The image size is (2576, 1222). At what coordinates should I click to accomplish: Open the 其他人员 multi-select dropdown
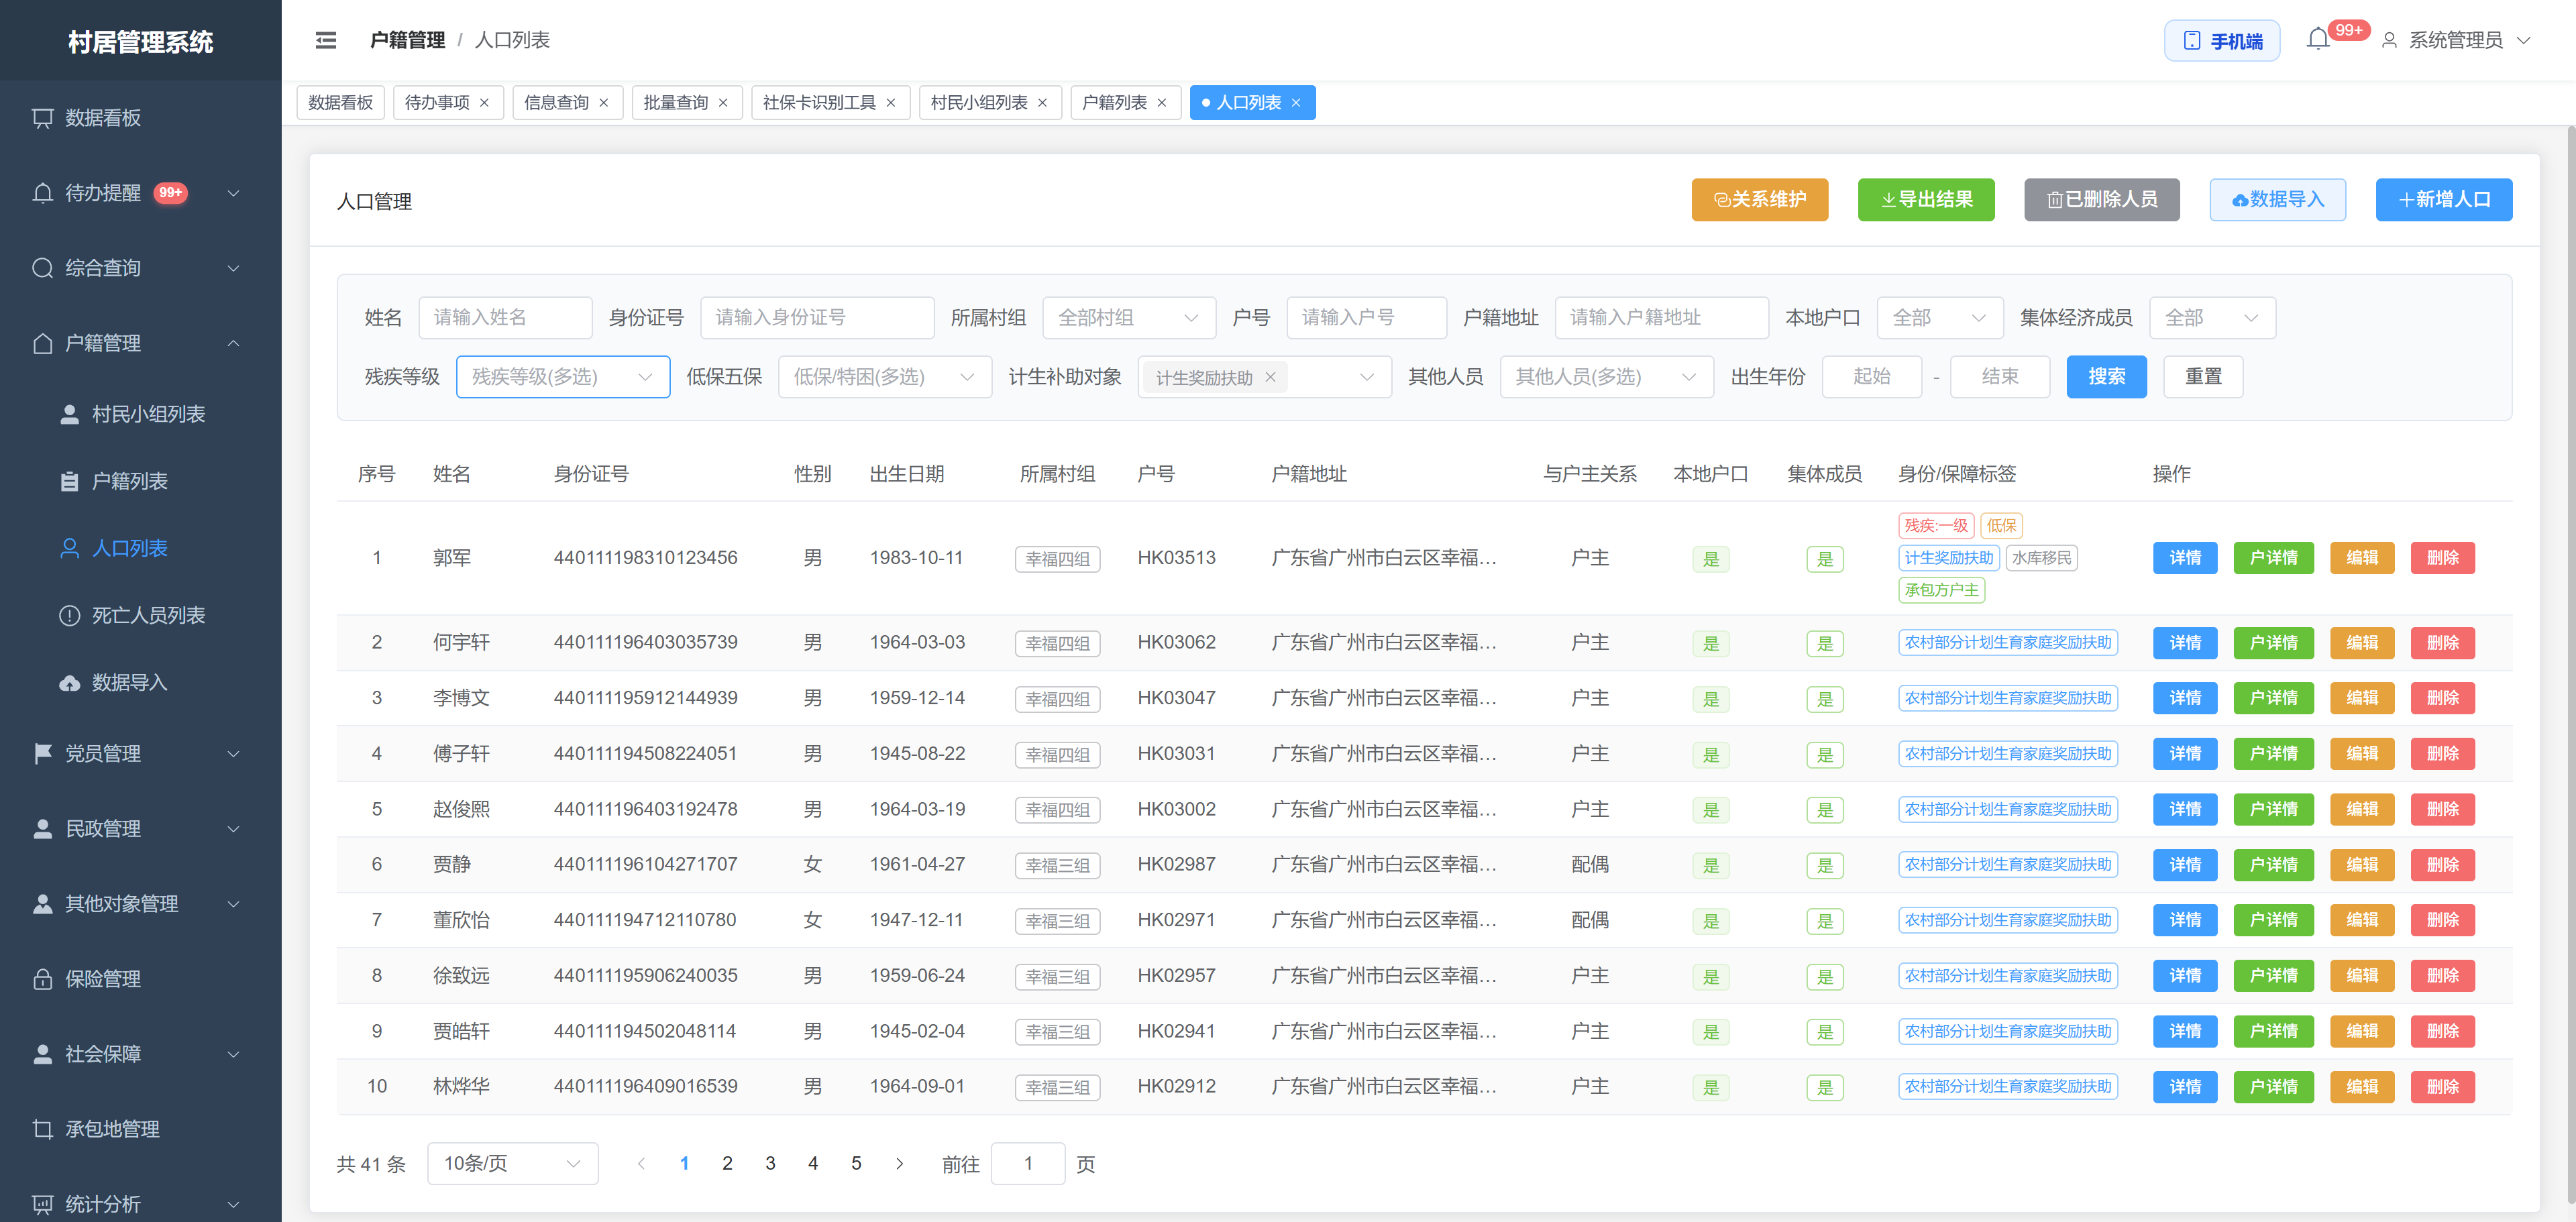(1607, 377)
